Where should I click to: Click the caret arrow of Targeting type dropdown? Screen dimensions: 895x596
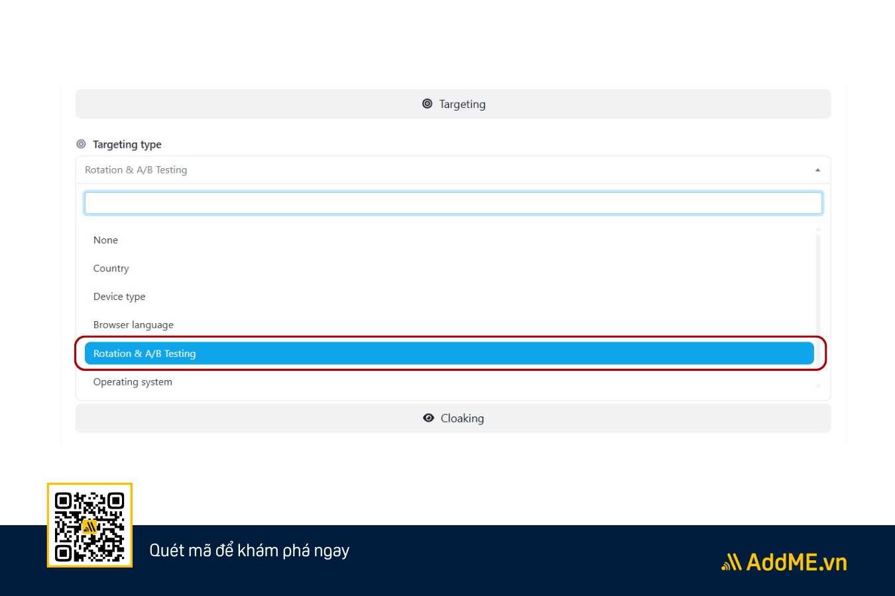817,170
